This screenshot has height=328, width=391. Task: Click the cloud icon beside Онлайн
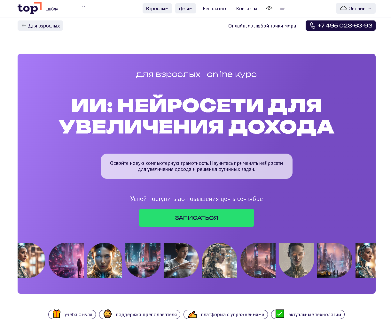tap(343, 8)
